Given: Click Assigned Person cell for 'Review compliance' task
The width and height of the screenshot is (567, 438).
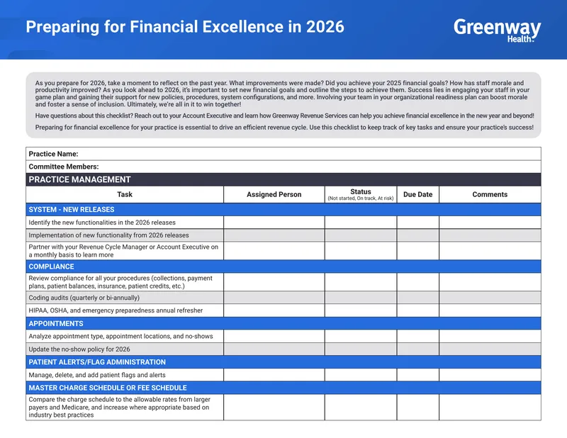Looking at the screenshot, I should point(274,282).
